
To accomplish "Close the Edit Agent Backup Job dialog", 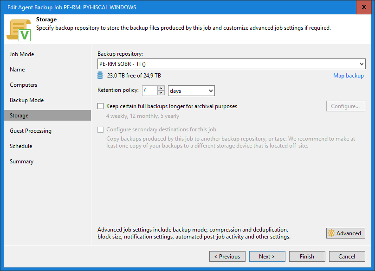I will tap(364, 7).
